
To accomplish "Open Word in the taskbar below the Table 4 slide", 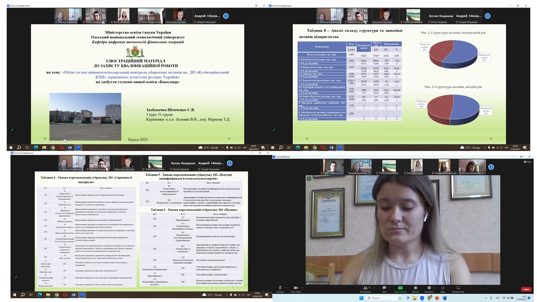I will click(x=73, y=294).
